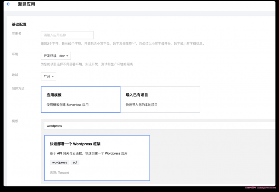Focus the 应用名 input field
This screenshot has height=192, width=279.
[67, 35]
